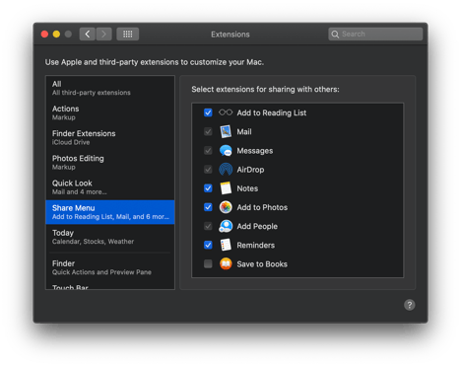Select the Finder Extensions category
Viewport: 461px width, 367px height.
pos(110,137)
